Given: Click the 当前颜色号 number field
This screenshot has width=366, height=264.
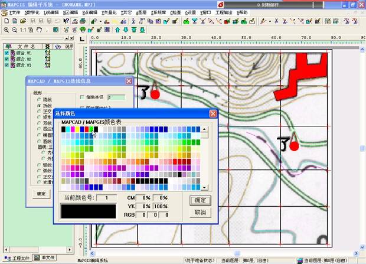Looking at the screenshot, I should 106,198.
